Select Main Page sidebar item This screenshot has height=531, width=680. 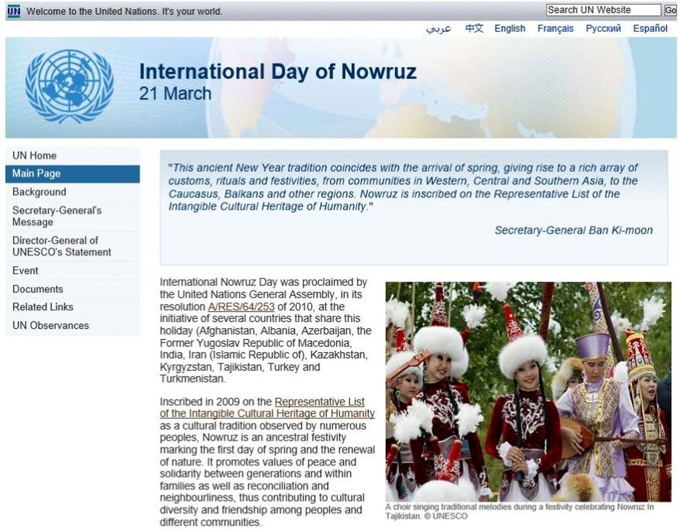coord(36,173)
